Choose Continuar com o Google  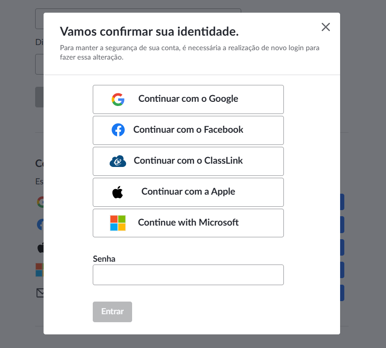[x=188, y=99]
